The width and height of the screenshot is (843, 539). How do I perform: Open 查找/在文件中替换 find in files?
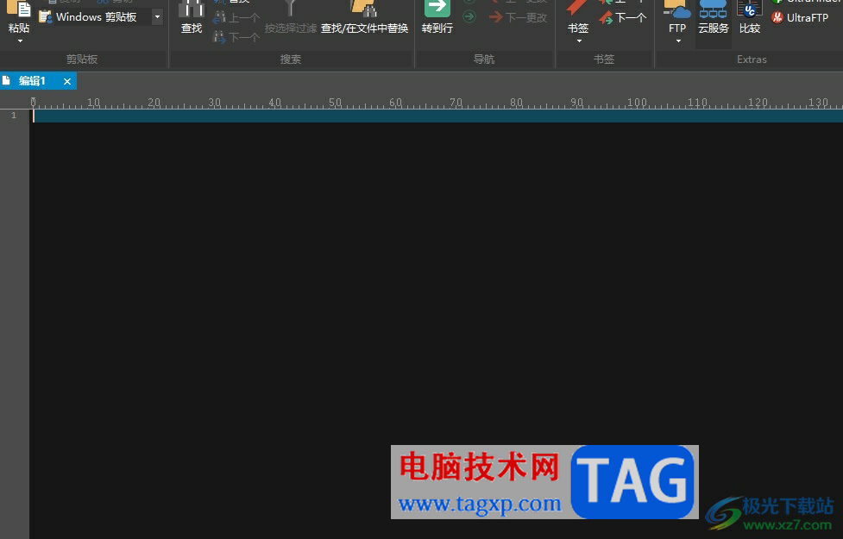(x=364, y=17)
